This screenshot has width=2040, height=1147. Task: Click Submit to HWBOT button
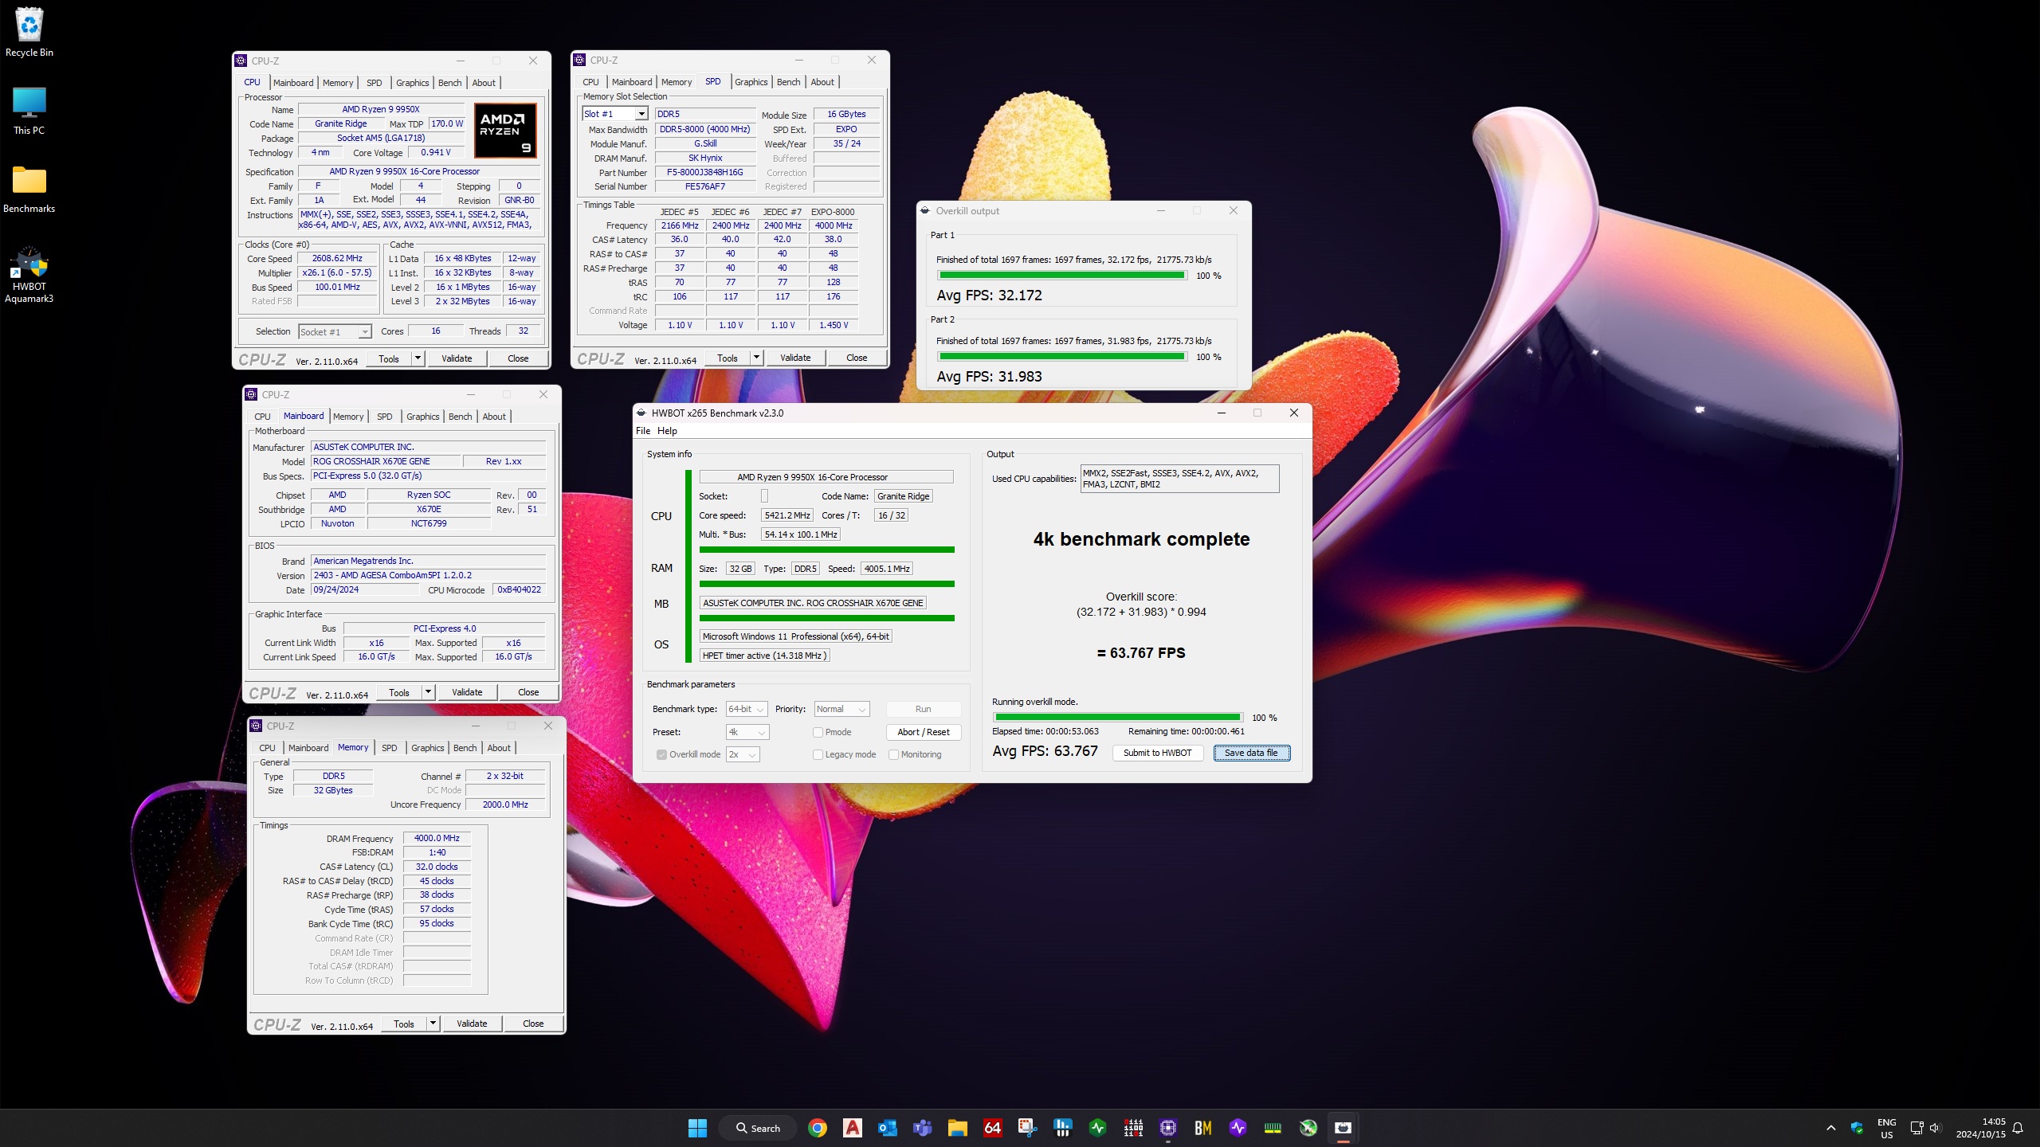pos(1157,753)
